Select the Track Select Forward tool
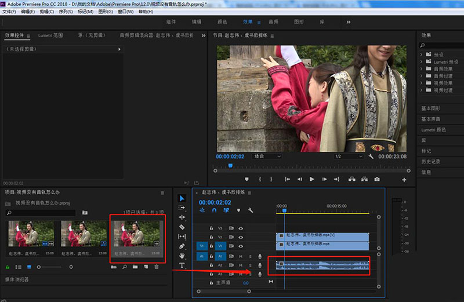 (182, 208)
